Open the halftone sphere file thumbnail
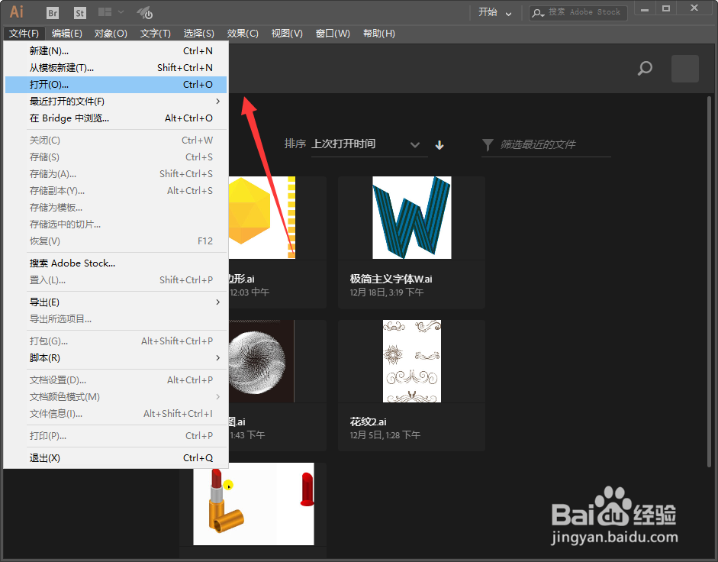 [x=262, y=361]
